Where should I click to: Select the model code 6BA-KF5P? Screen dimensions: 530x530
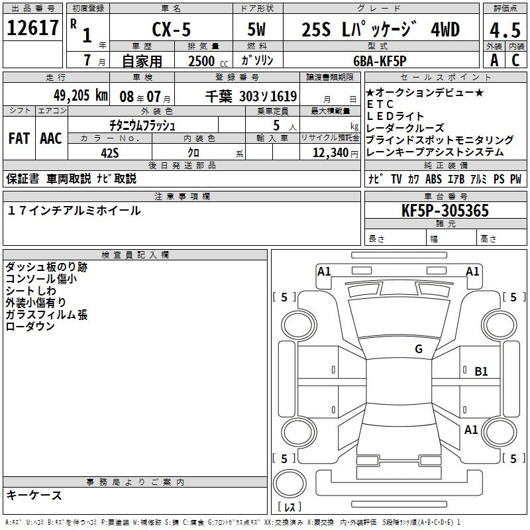pyautogui.click(x=380, y=61)
